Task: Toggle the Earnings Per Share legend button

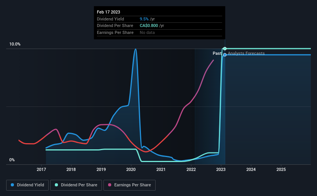Action: (x=129, y=185)
